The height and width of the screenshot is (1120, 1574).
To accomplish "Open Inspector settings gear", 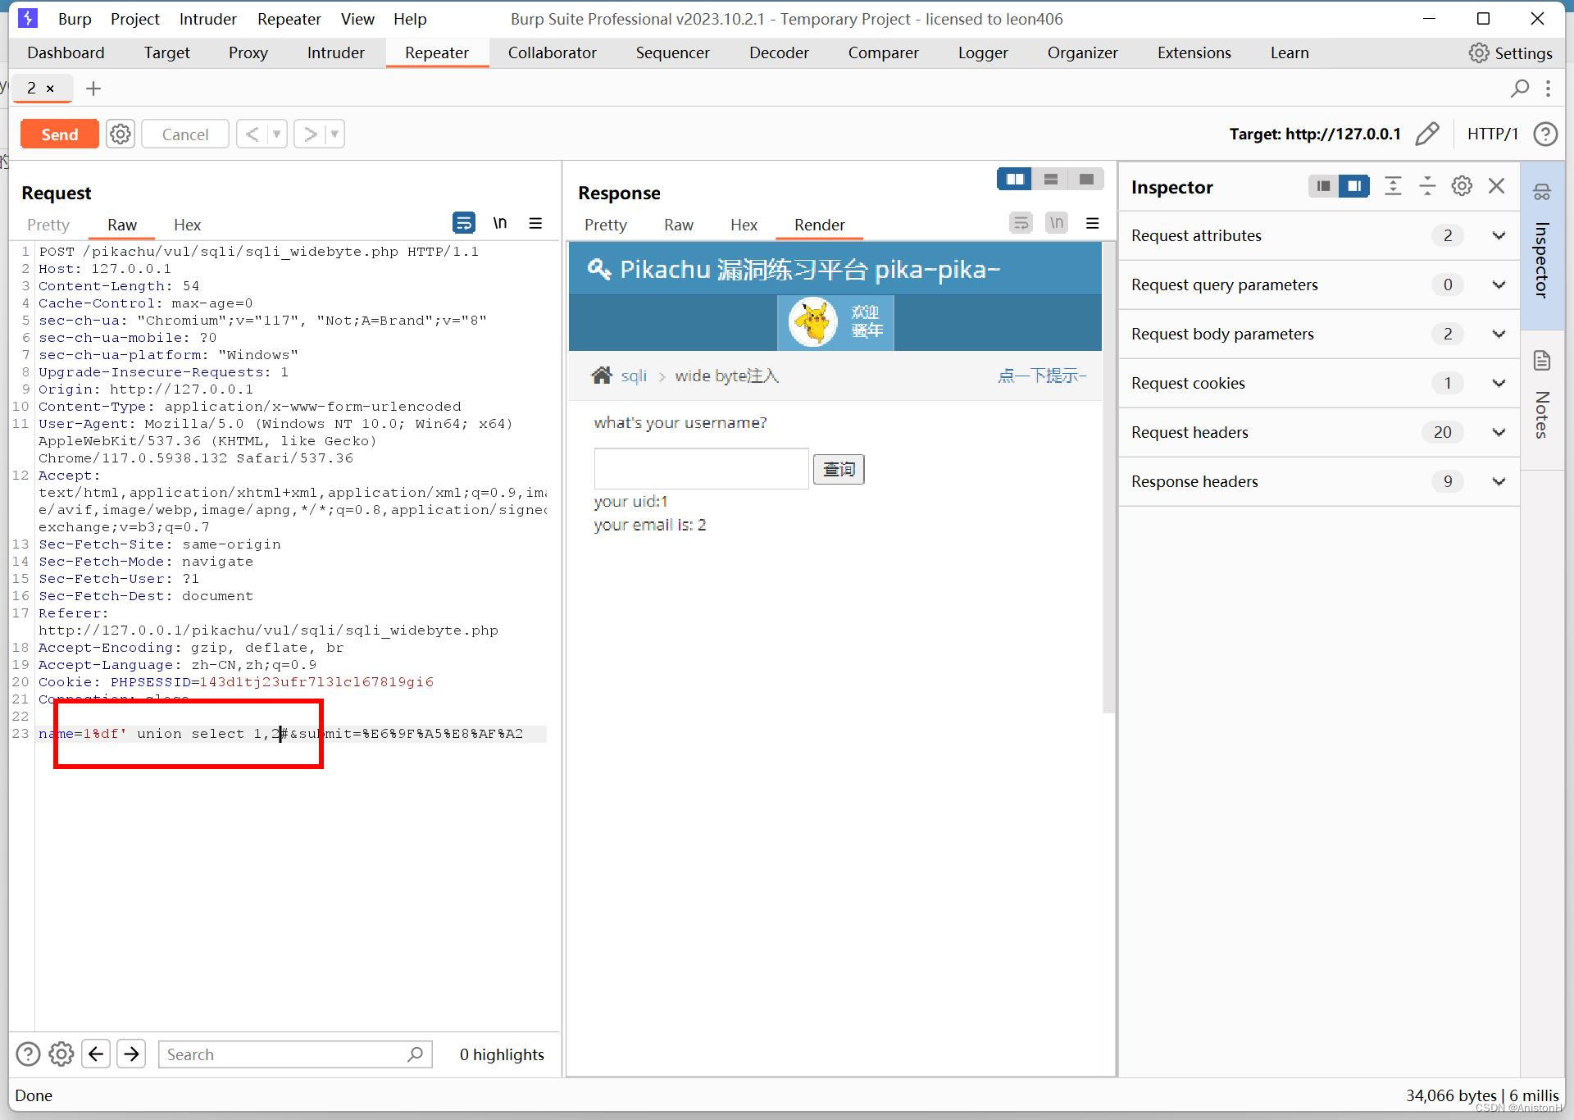I will coord(1462,186).
